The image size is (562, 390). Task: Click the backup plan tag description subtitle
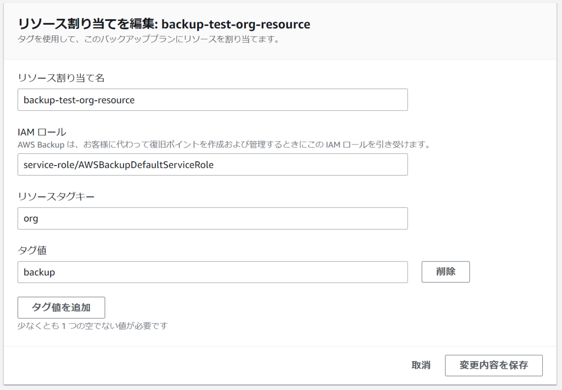(148, 39)
